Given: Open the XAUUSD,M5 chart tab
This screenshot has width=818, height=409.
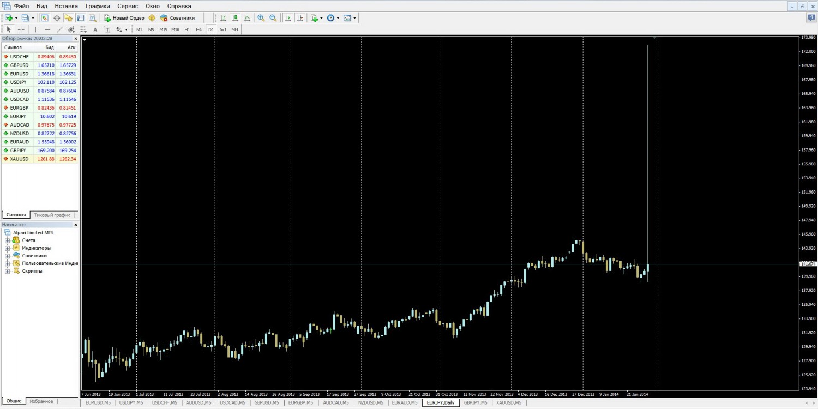Looking at the screenshot, I should point(508,402).
